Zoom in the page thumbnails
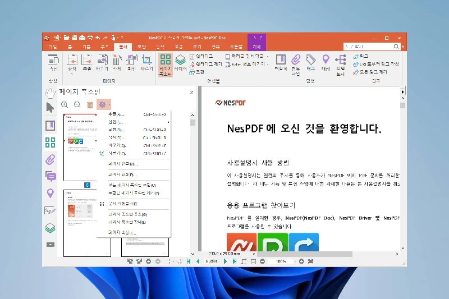449x299 pixels. pos(65,105)
